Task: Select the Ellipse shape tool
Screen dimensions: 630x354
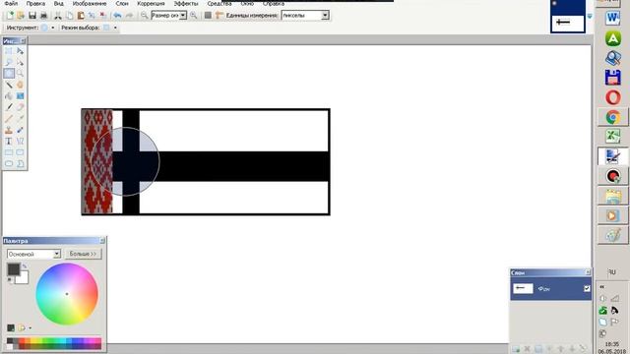Action: [x=9, y=163]
